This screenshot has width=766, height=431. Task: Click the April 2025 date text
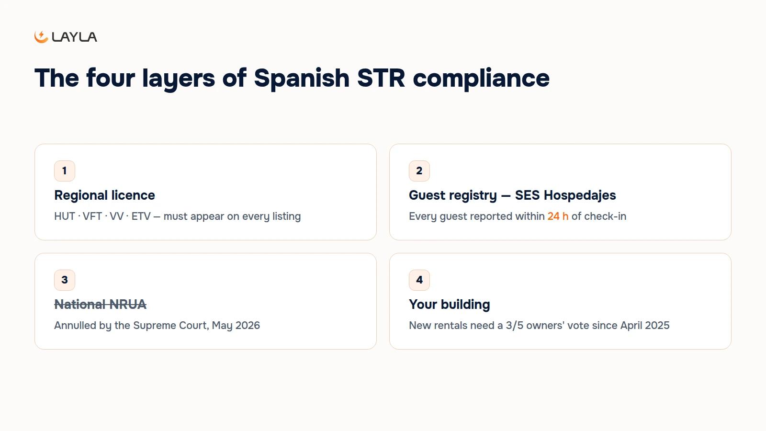(x=645, y=326)
